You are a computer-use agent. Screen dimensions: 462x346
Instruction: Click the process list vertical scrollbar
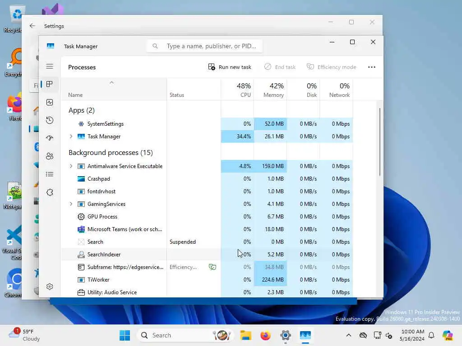(x=380, y=142)
